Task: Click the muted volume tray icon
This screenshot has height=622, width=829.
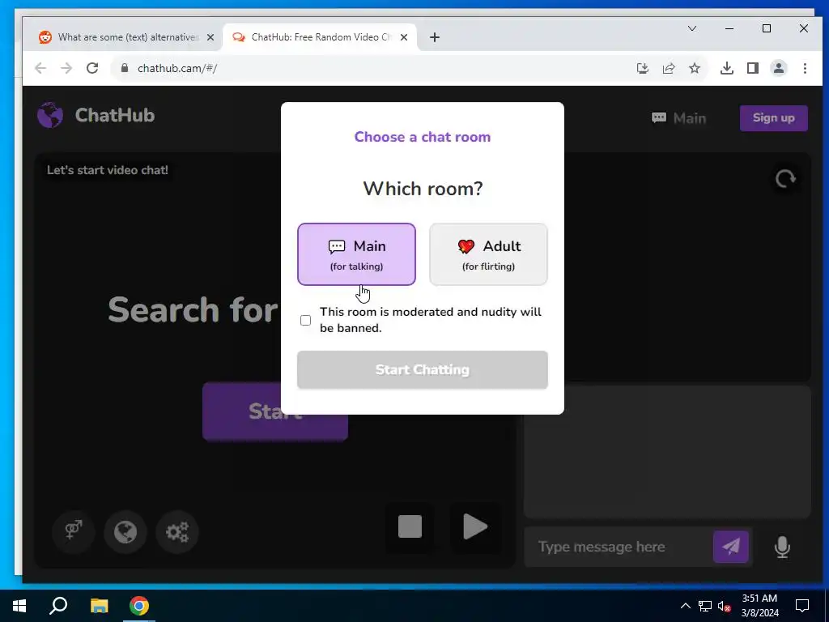Action: pyautogui.click(x=725, y=606)
